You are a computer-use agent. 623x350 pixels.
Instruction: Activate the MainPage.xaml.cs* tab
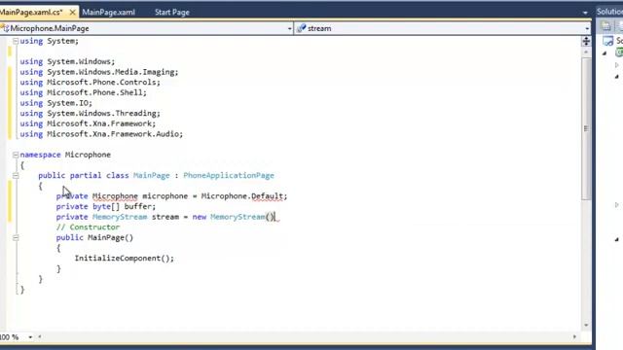[x=32, y=13]
